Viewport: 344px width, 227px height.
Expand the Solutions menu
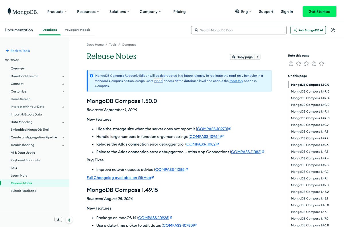coord(119,11)
